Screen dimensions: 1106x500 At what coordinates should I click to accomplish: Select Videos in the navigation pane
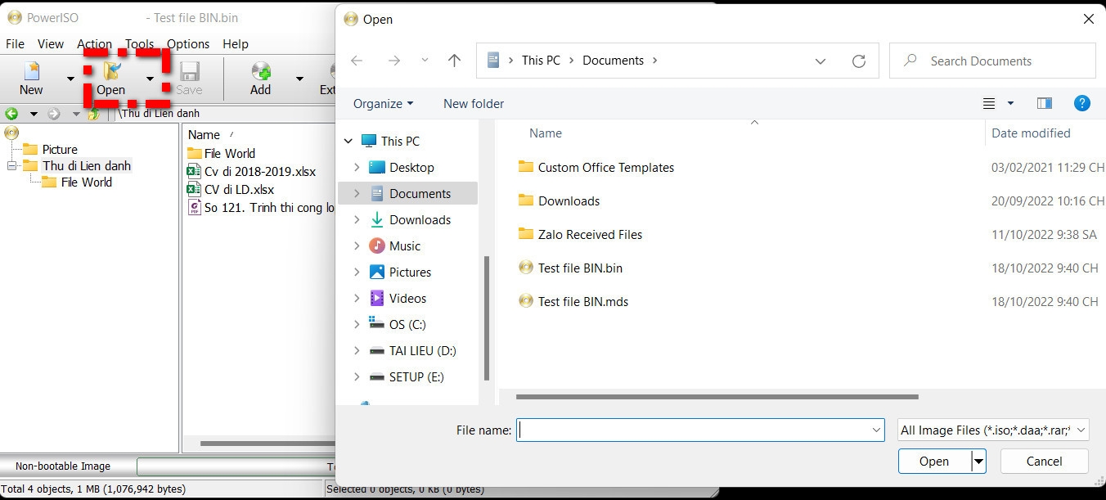[x=407, y=298]
